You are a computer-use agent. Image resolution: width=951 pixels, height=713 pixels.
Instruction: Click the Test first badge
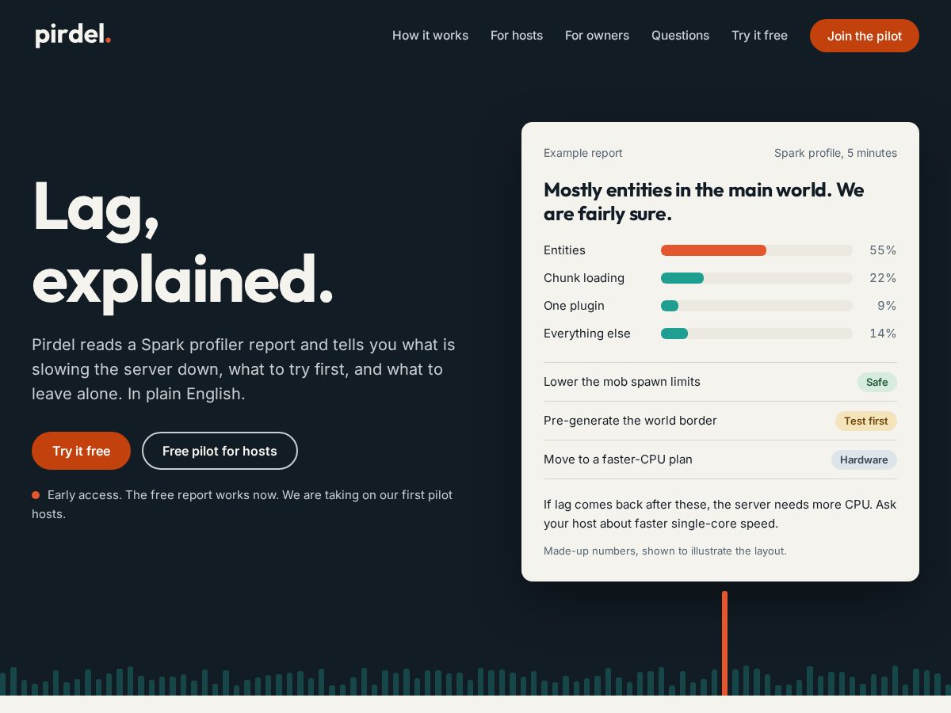(x=865, y=421)
